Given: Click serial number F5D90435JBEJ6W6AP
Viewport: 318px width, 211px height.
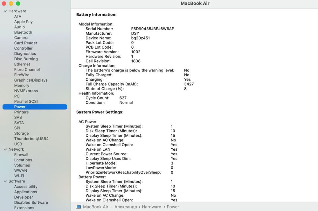Looking at the screenshot, I should click(153, 29).
